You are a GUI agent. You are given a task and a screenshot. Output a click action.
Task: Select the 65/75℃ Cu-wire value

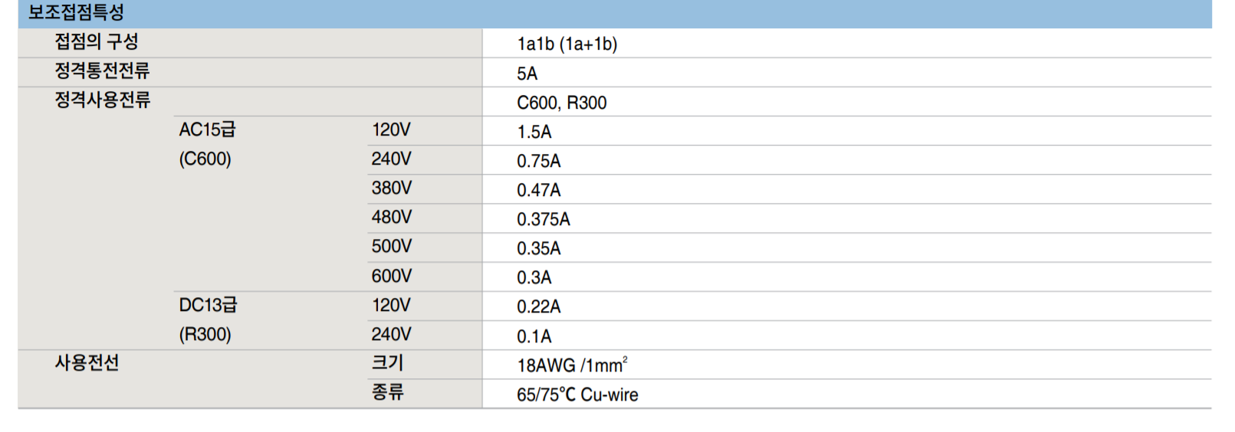pos(577,395)
